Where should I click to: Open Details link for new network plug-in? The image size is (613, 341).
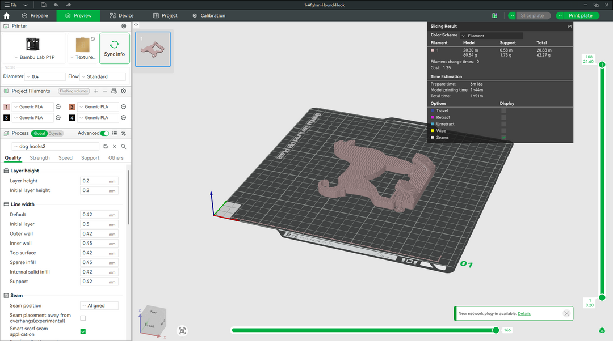point(524,313)
